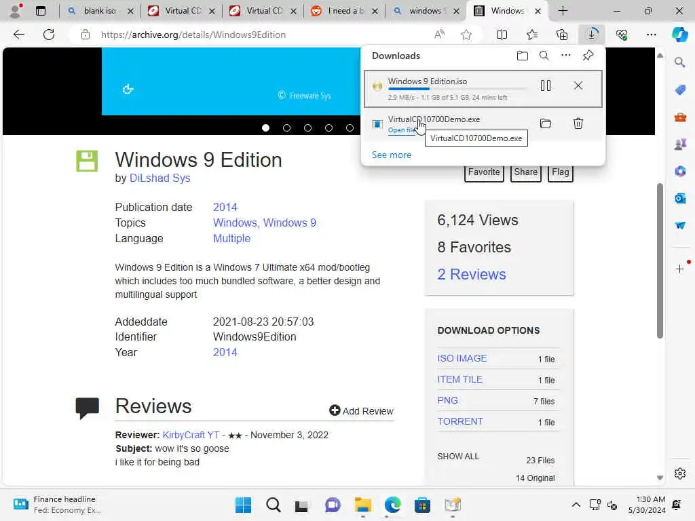The width and height of the screenshot is (695, 521).
Task: Open the downloads folder icon
Action: coord(523,56)
